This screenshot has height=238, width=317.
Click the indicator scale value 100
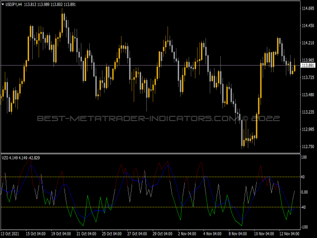click(304, 158)
